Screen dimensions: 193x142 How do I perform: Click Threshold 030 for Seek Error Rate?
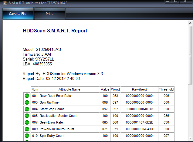[x=166, y=122]
